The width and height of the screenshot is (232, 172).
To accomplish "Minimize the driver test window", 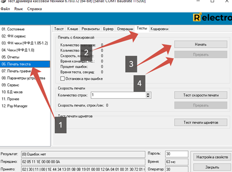I will 198,1.
